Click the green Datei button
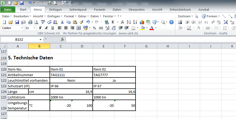Screen dimensions: 236x119 (8, 10)
